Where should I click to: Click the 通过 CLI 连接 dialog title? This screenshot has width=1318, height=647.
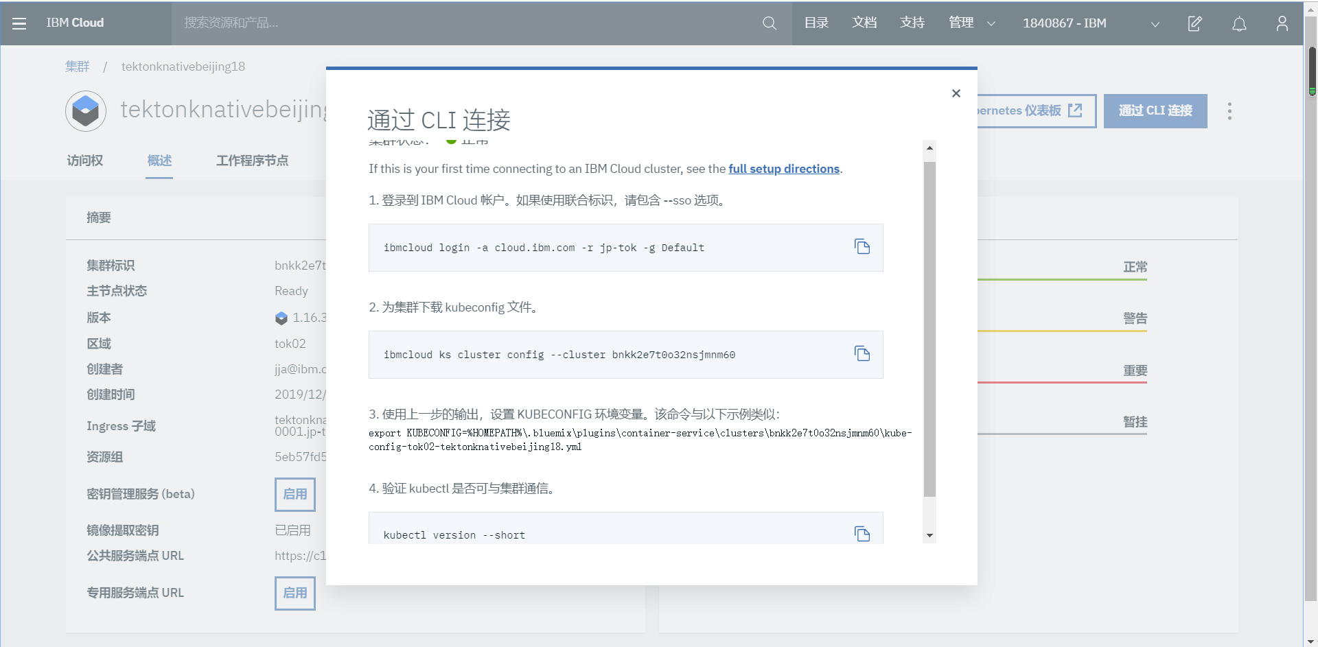[439, 120]
